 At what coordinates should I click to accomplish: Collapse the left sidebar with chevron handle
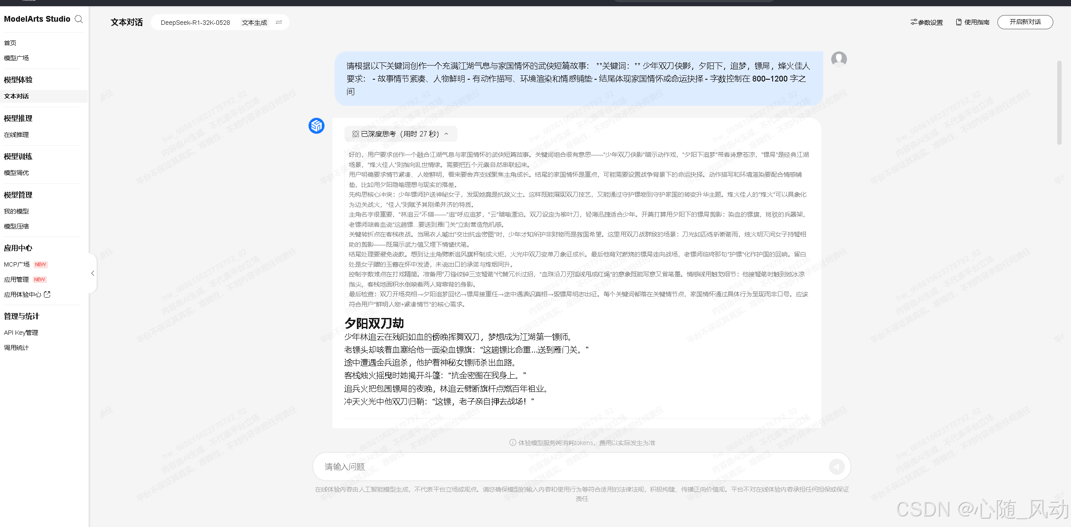click(93, 273)
